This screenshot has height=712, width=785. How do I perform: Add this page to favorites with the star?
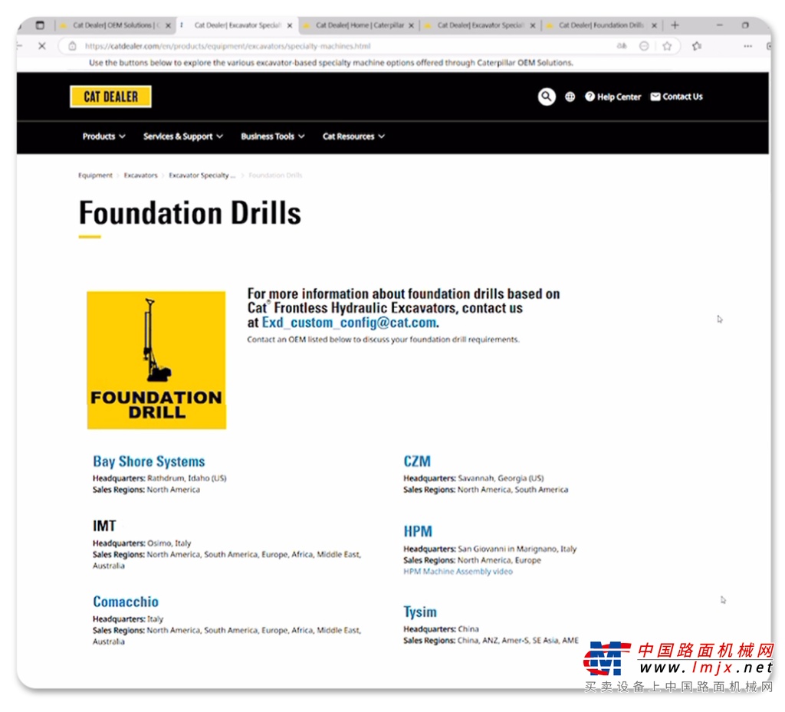pos(667,46)
